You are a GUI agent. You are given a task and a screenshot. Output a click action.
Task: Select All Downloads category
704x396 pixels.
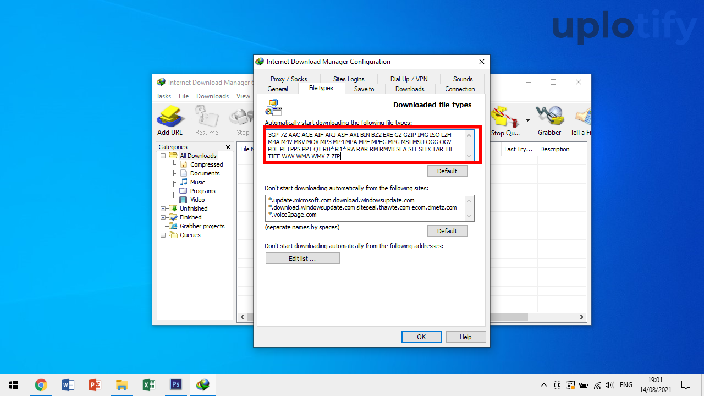click(198, 156)
